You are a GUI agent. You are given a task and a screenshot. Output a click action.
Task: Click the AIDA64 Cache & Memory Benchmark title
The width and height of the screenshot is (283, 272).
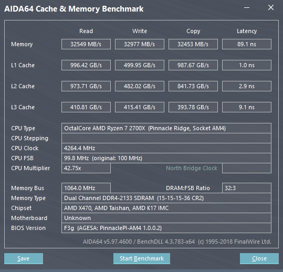74,9
